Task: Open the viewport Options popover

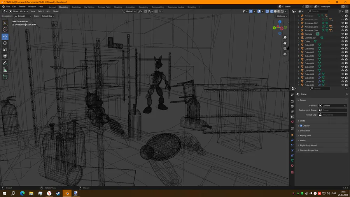Action: coord(282,16)
